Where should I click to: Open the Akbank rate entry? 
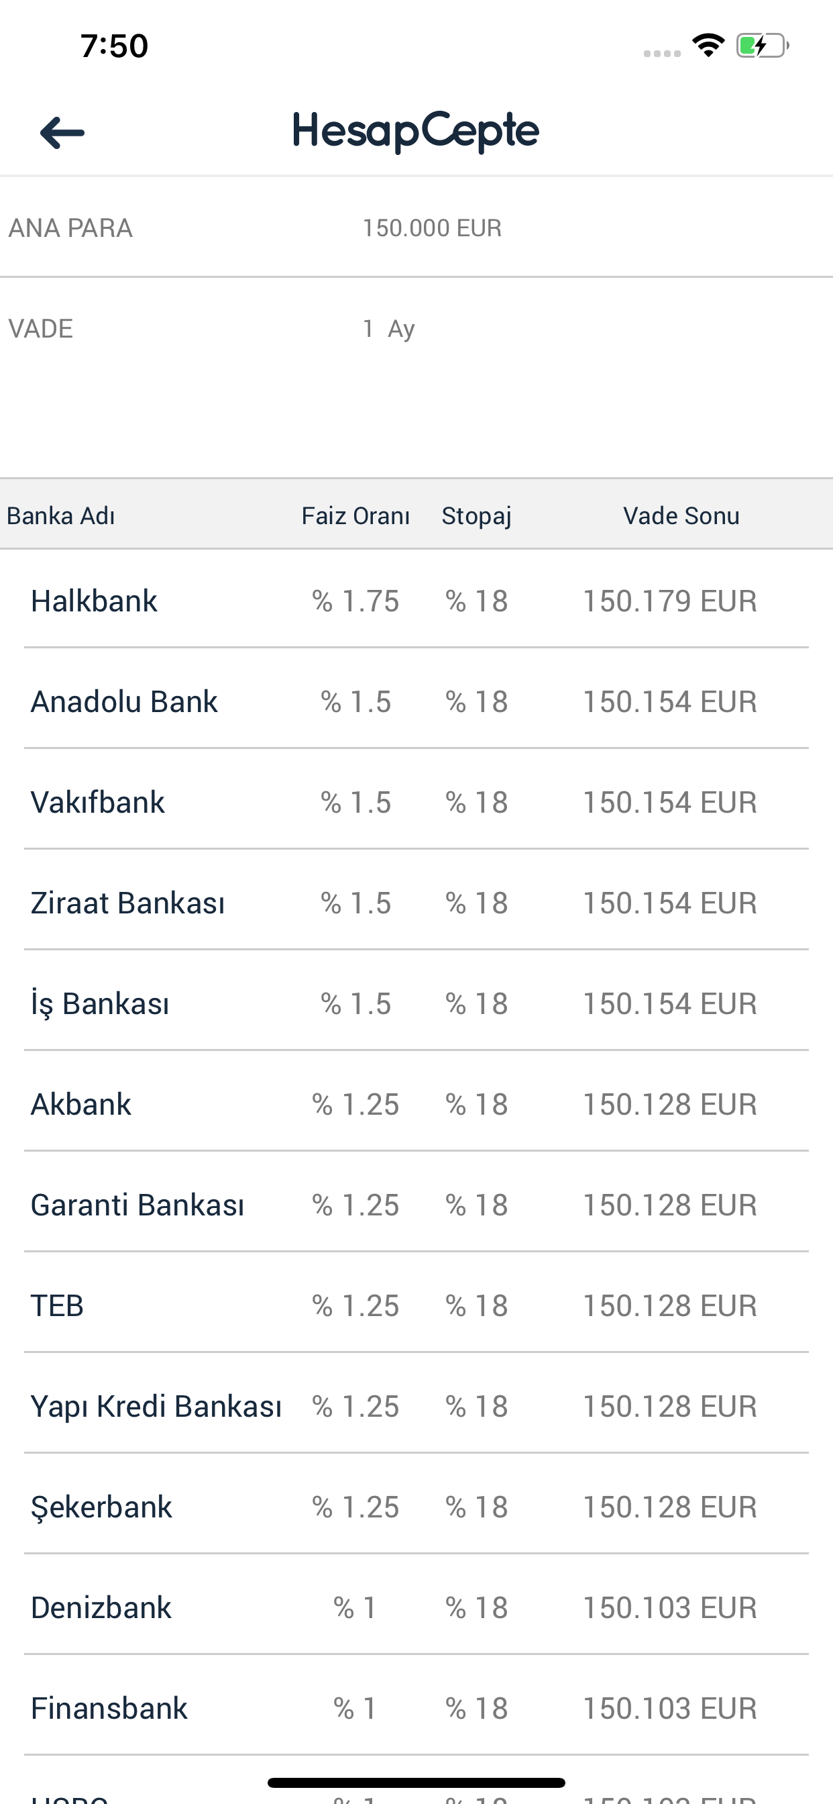[x=416, y=1105]
